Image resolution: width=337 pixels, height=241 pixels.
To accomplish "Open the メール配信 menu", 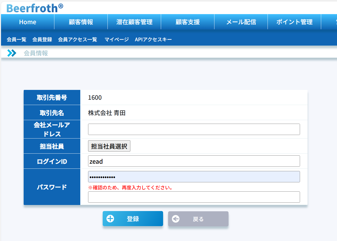I will 241,22.
